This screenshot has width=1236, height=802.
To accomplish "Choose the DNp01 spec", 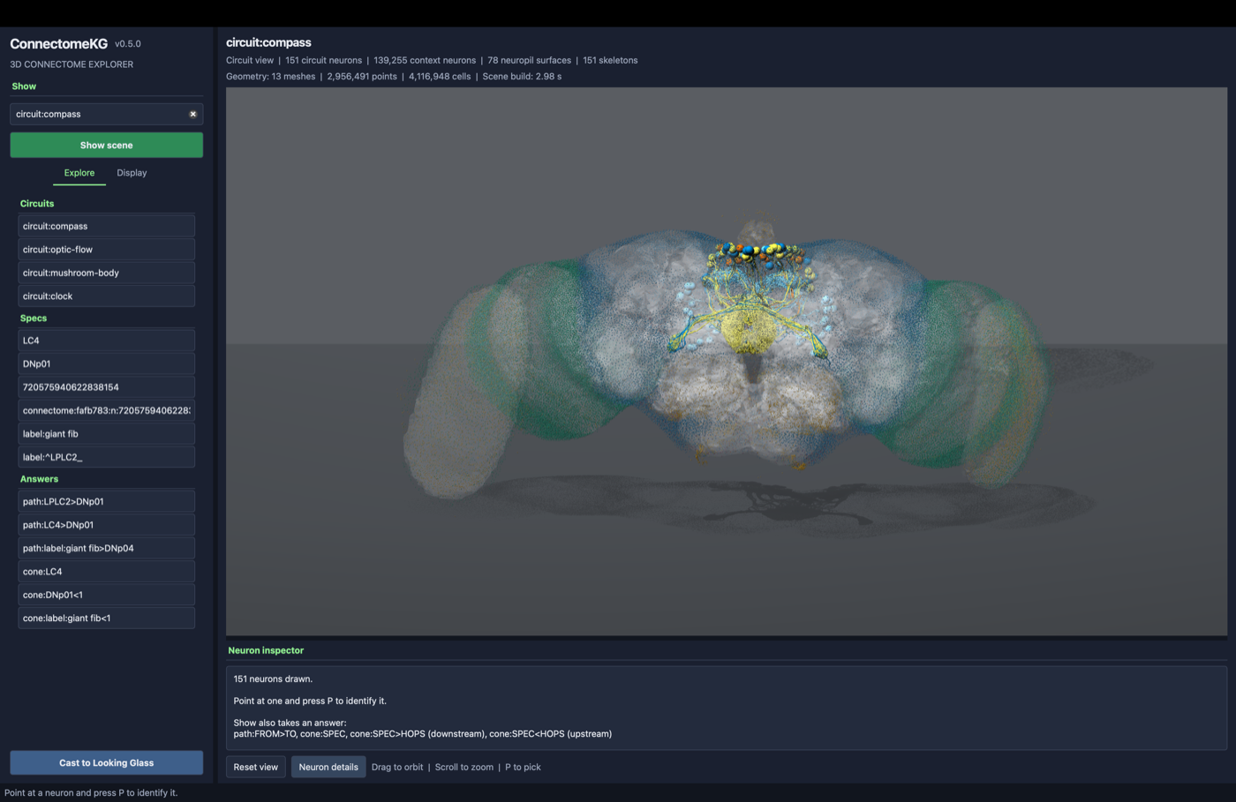I will pos(106,364).
